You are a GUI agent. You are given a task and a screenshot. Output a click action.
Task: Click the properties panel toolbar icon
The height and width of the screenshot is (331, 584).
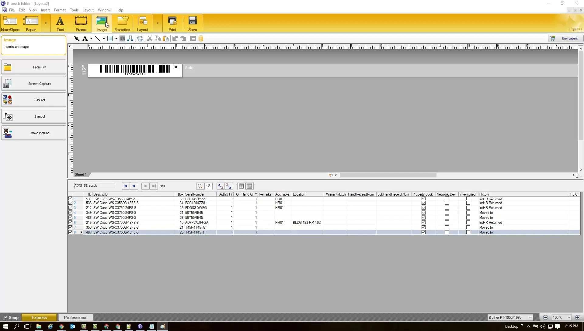(x=193, y=39)
